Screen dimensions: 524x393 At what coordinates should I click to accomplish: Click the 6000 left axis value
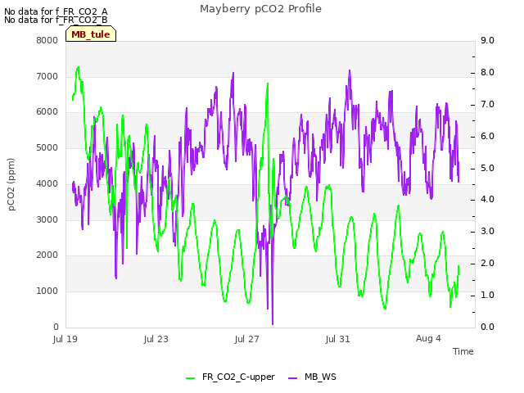47,112
